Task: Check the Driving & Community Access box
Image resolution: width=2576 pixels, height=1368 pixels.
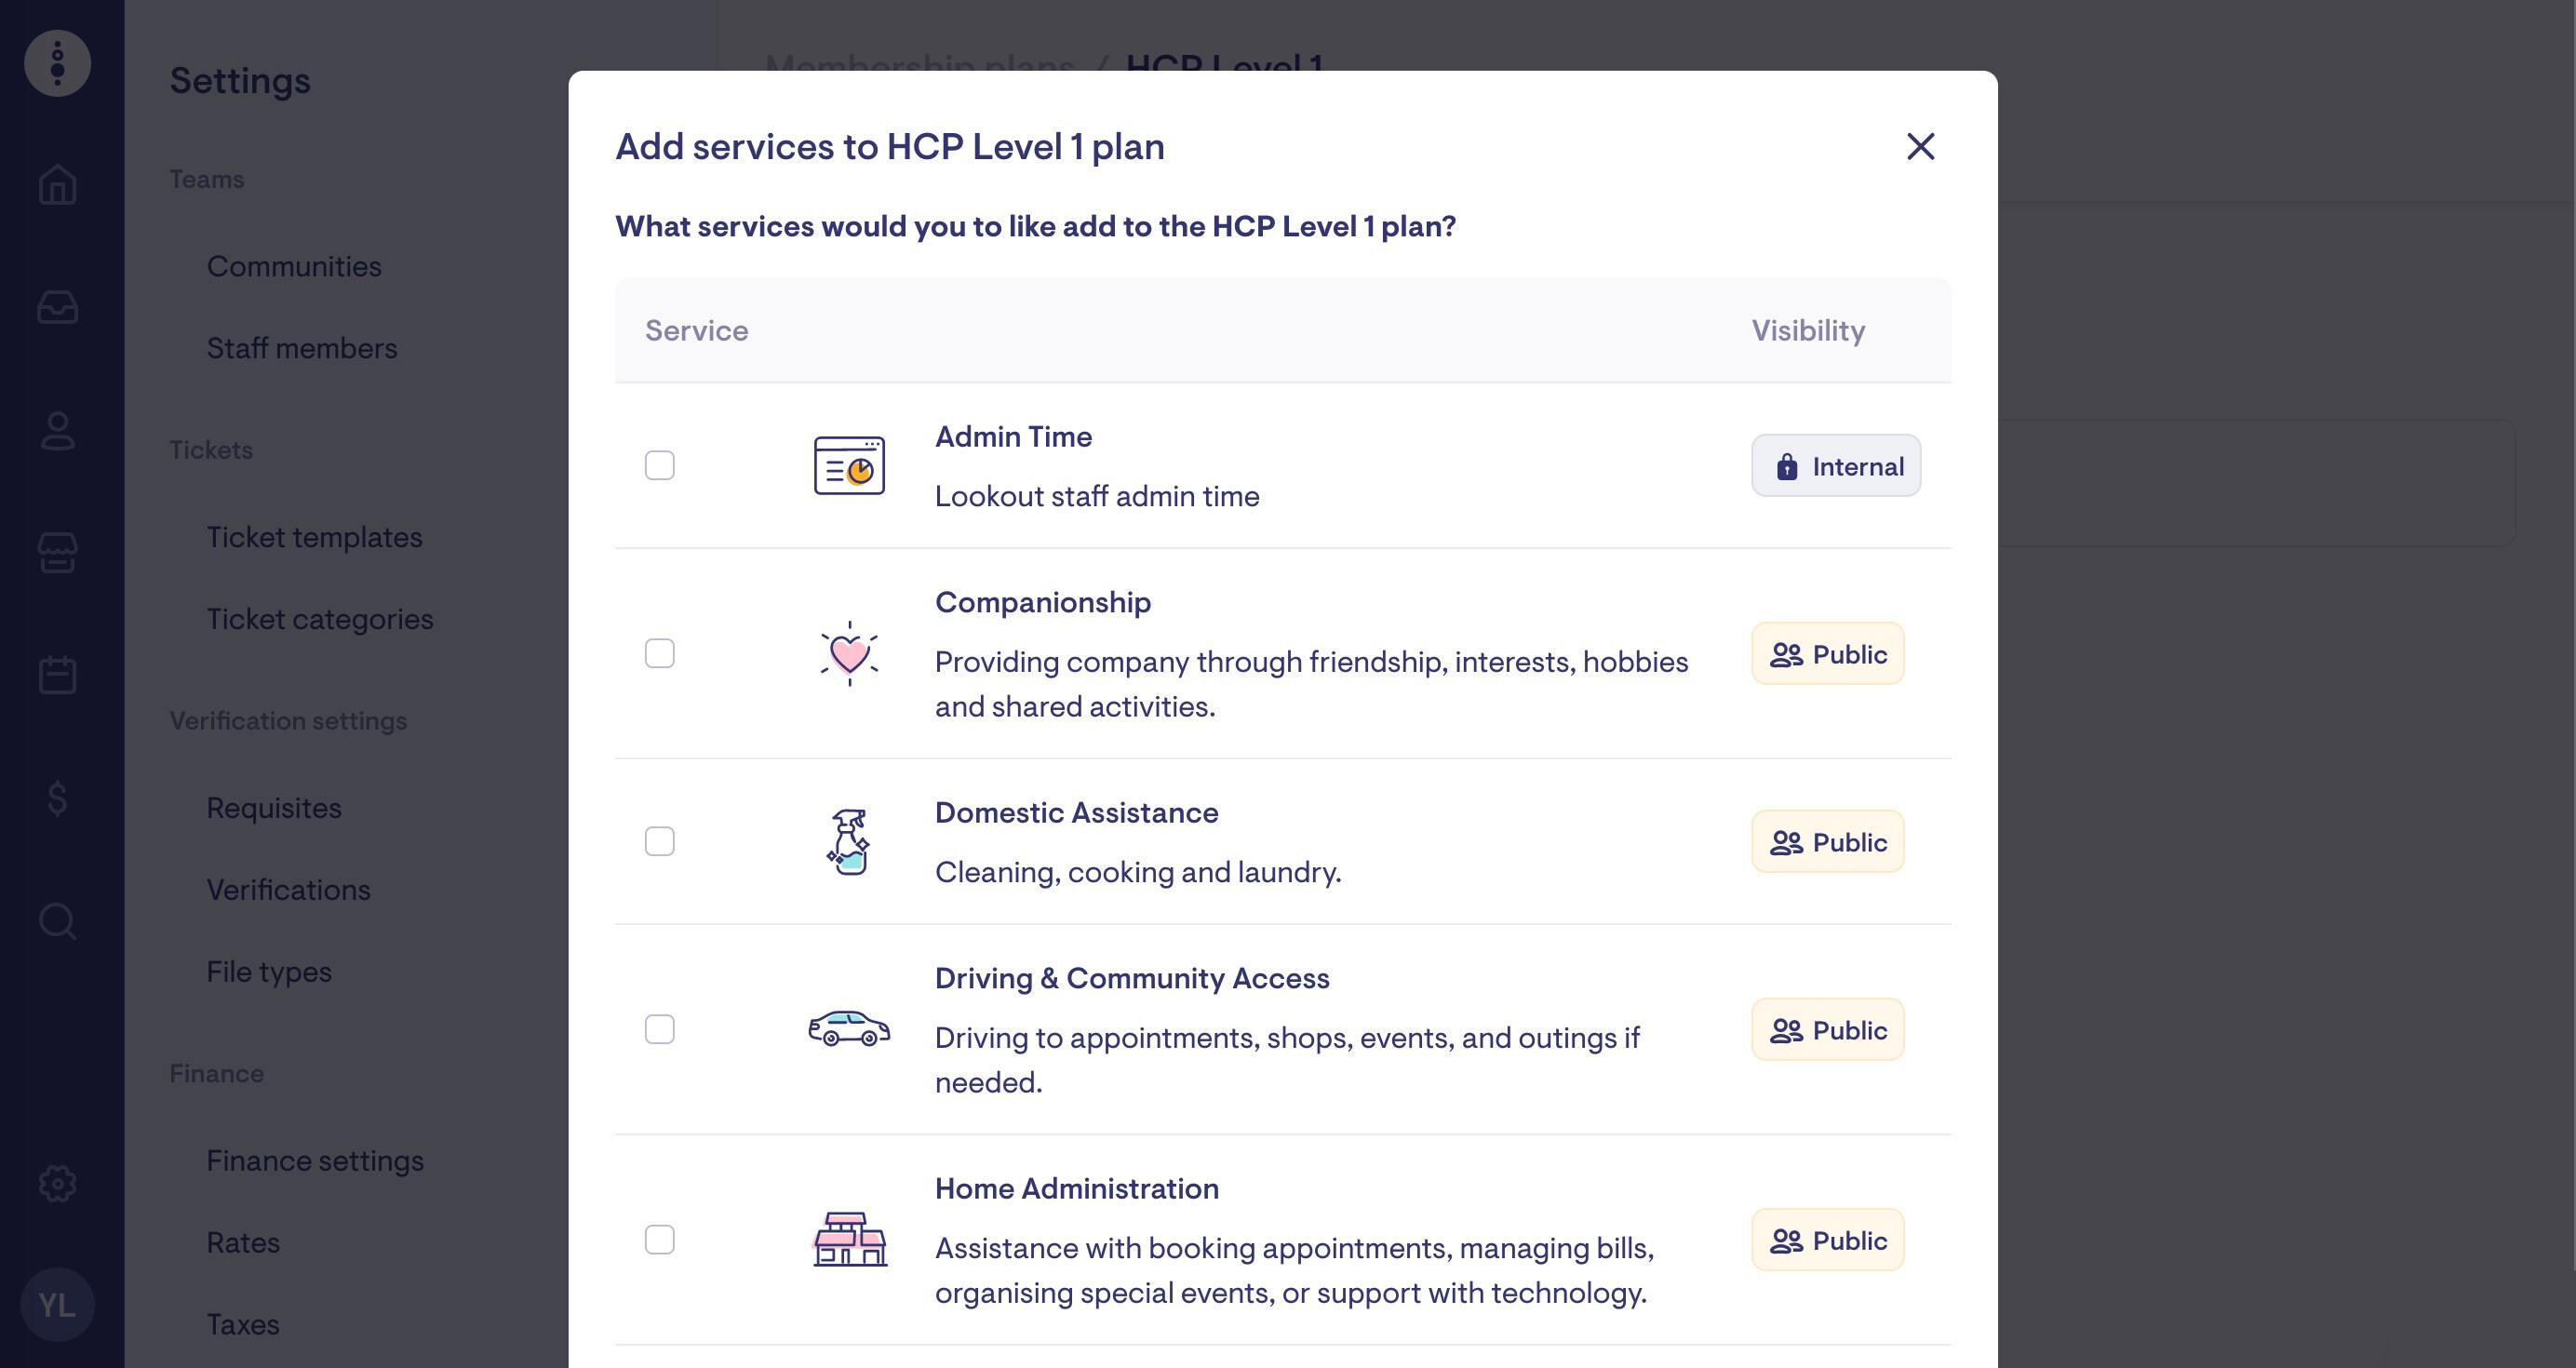Action: pyautogui.click(x=660, y=1030)
